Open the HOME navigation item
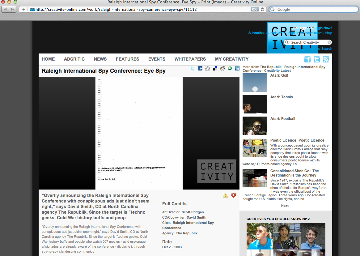Image resolution: width=360 pixels, height=256 pixels. (48, 59)
